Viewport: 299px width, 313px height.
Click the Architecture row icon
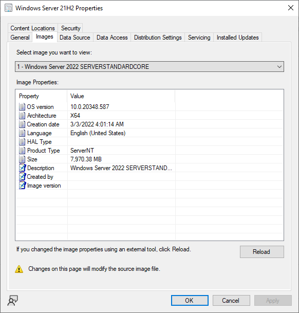click(x=22, y=115)
